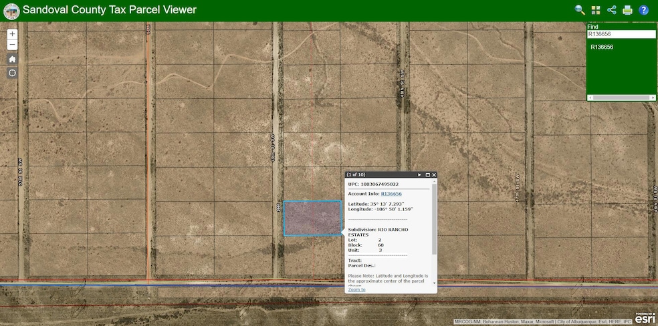The height and width of the screenshot is (326, 658).
Task: Select the R136656 search result
Action: [x=602, y=47]
